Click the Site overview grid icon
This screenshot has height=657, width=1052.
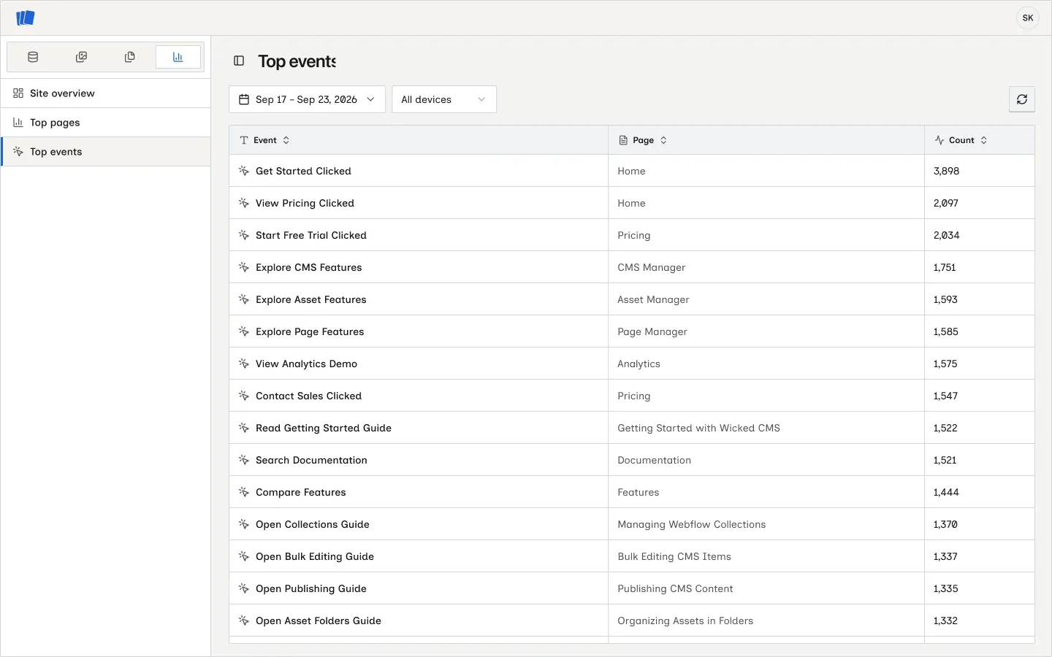pos(18,93)
